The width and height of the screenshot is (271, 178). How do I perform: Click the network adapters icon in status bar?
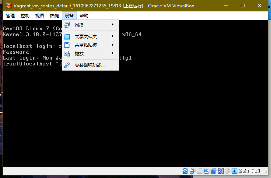tap(192, 171)
